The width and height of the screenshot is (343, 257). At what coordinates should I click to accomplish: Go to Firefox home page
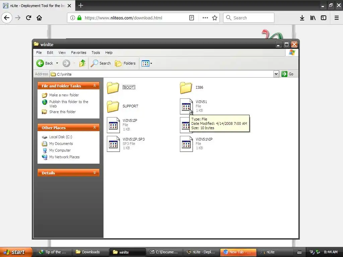click(39, 18)
